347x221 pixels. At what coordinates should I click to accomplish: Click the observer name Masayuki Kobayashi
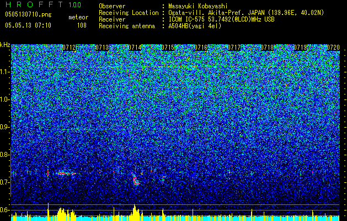pyautogui.click(x=198, y=6)
